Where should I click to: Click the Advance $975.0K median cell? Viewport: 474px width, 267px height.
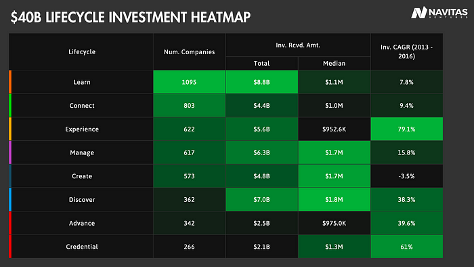335,223
